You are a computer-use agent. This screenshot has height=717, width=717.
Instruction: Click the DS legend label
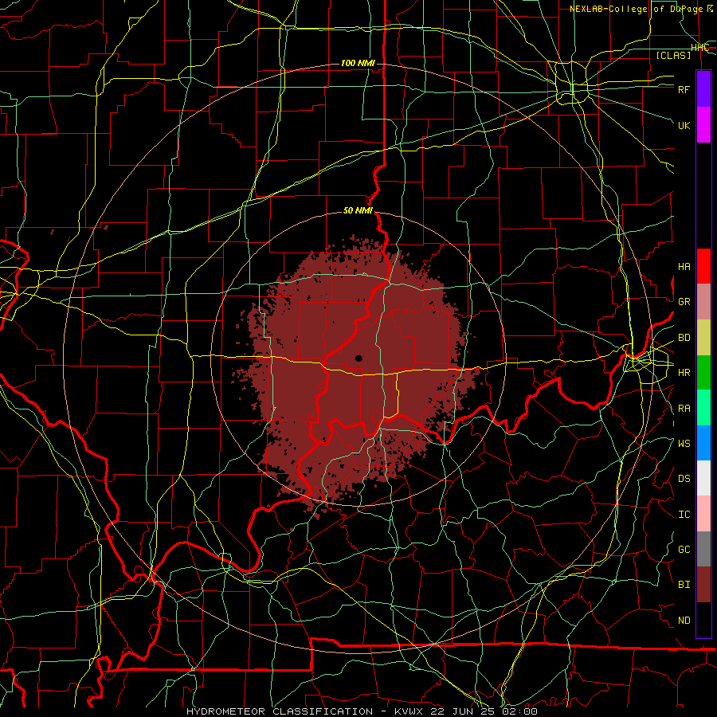(684, 479)
